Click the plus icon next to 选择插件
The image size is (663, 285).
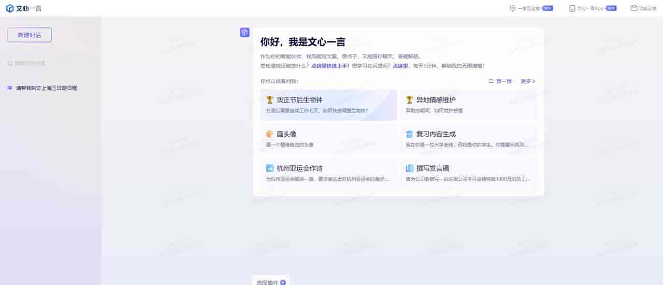pyautogui.click(x=283, y=282)
